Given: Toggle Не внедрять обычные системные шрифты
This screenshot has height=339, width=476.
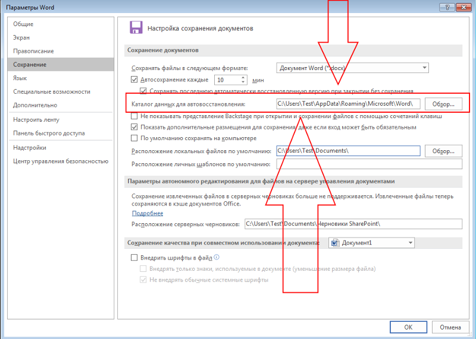Looking at the screenshot, I should [143, 280].
